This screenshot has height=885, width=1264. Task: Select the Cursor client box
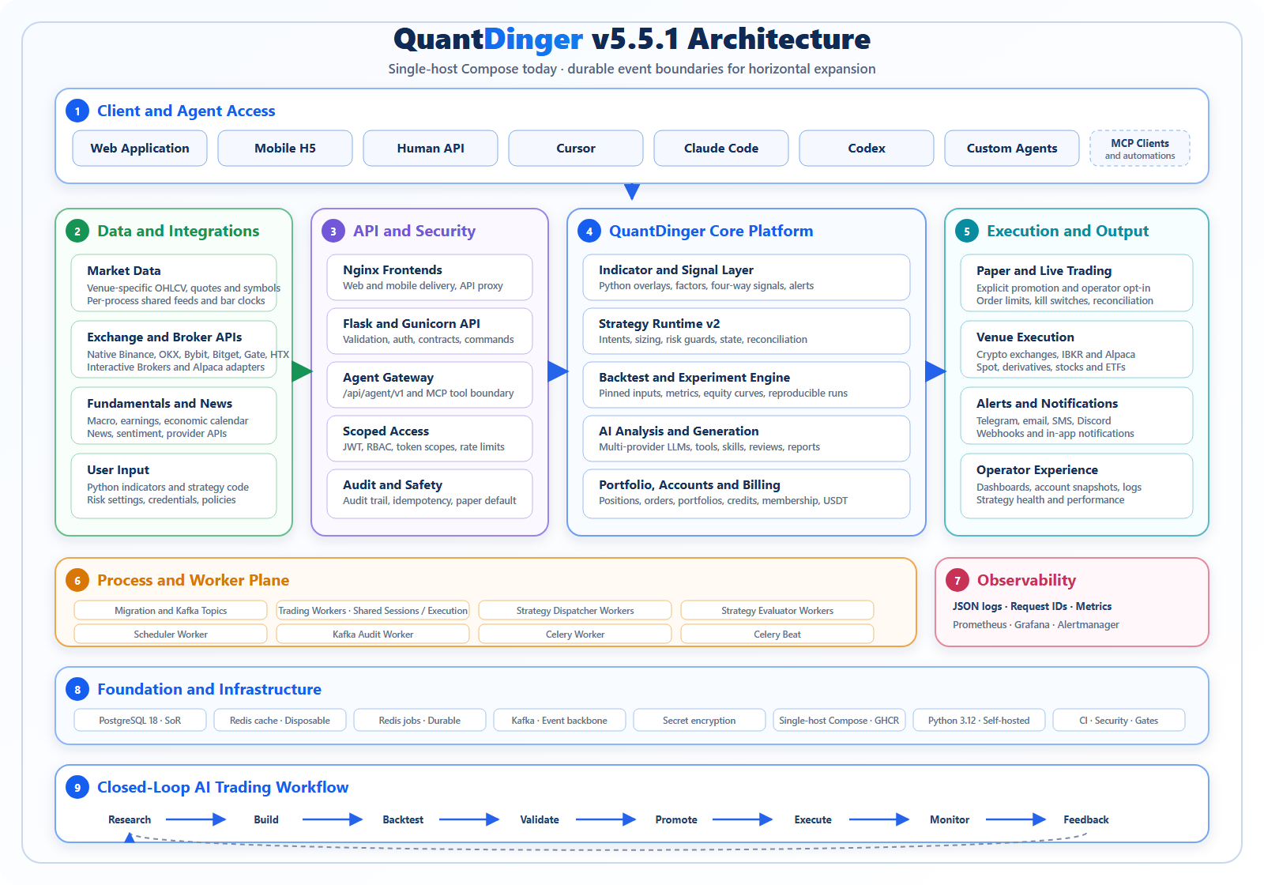(576, 148)
